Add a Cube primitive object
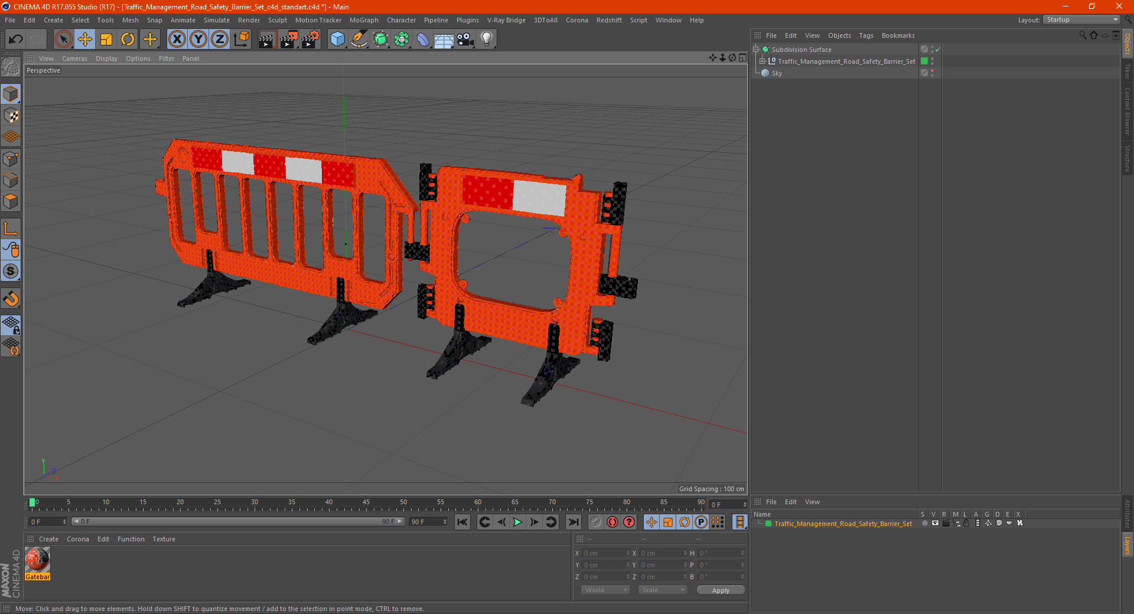The image size is (1134, 614). 337,40
